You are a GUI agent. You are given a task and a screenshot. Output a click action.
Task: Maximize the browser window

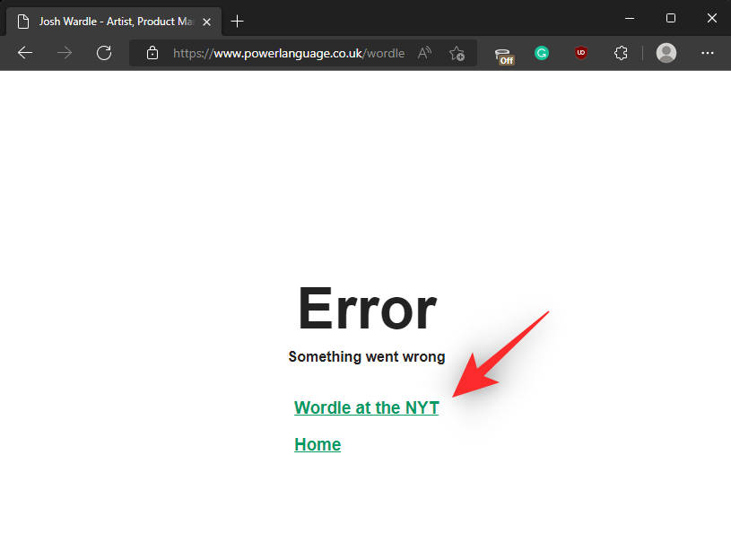point(670,18)
